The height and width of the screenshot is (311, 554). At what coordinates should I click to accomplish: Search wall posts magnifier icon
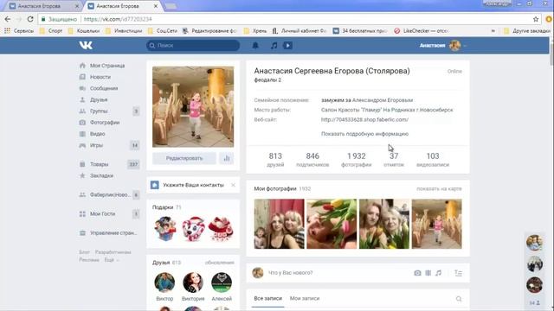459,299
